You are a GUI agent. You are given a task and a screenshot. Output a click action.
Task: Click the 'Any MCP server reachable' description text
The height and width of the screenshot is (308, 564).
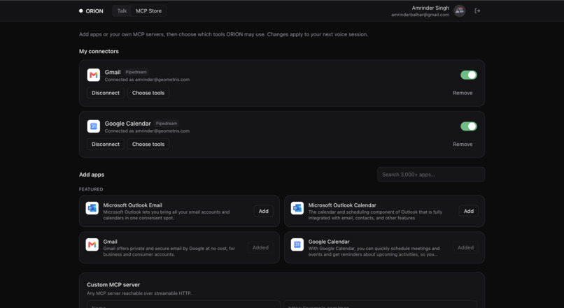[x=139, y=293]
